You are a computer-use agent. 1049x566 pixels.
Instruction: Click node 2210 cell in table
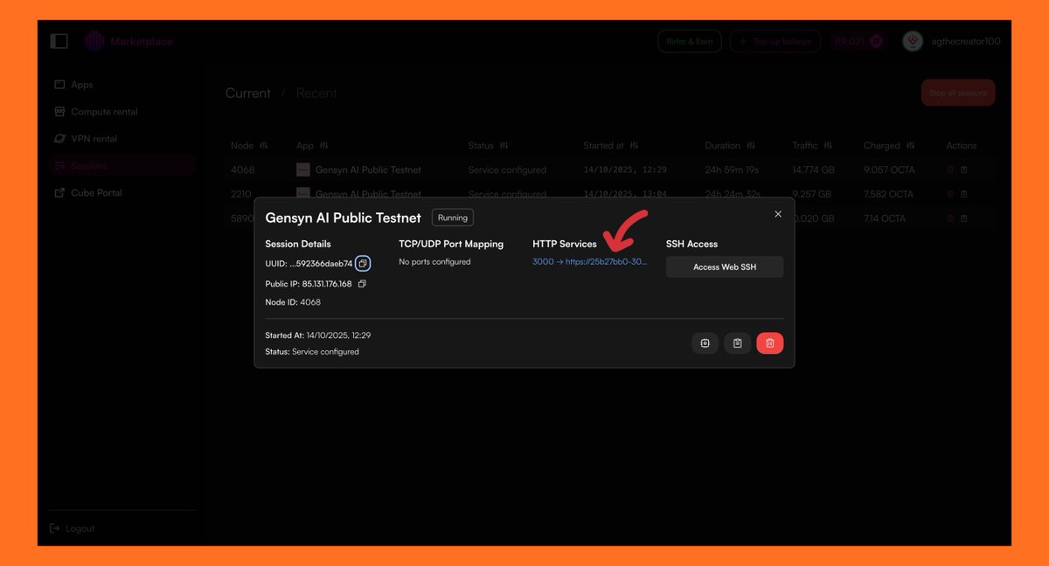point(241,194)
